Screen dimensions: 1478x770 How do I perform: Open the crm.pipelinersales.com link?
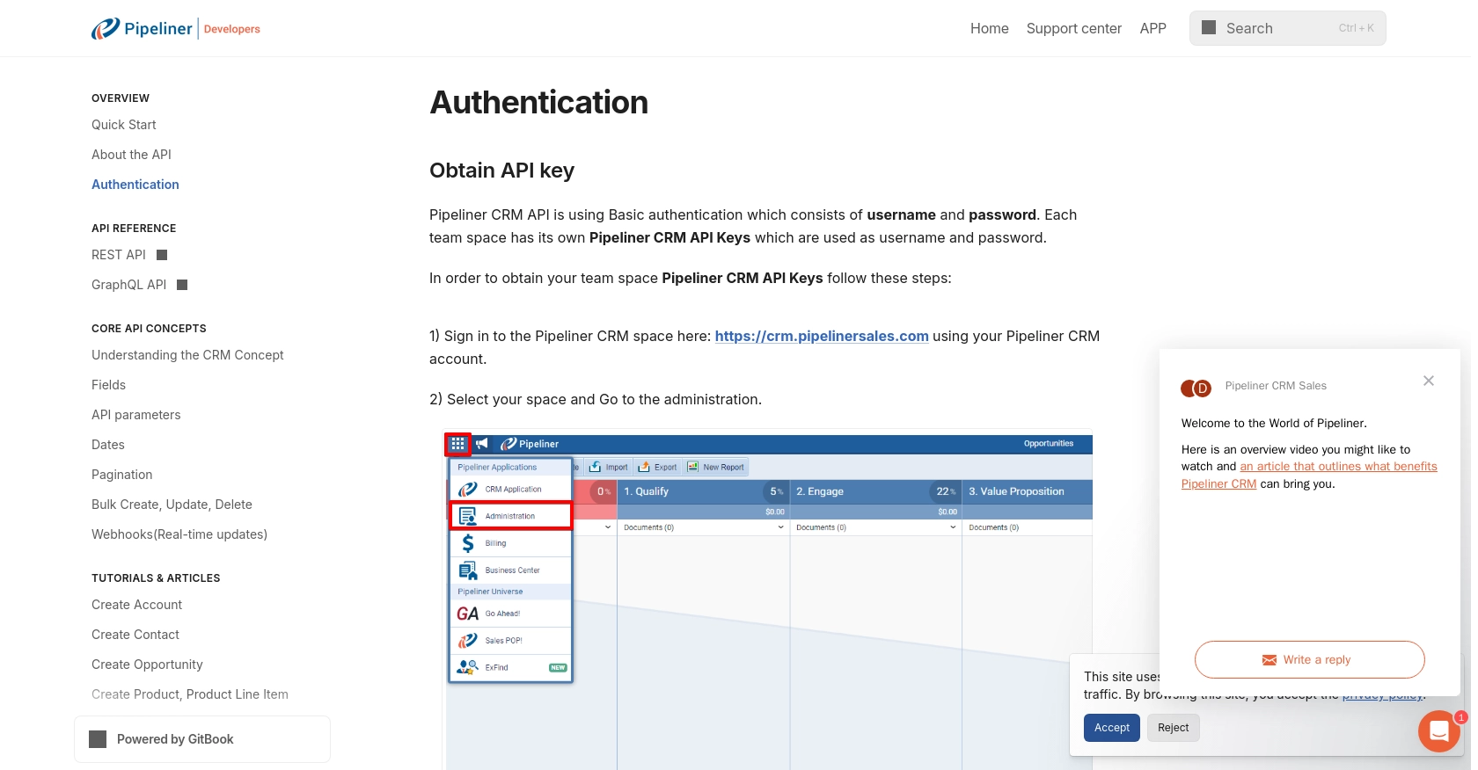coord(822,336)
